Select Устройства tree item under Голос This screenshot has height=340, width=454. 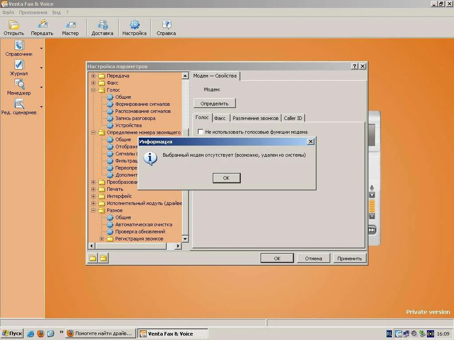[x=128, y=125]
